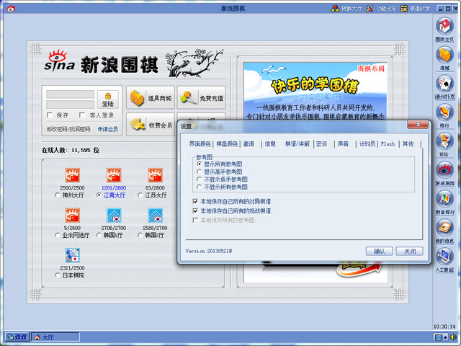The width and height of the screenshot is (461, 346).
Task: Select the 神州大厅 radio button
Action: (x=58, y=195)
